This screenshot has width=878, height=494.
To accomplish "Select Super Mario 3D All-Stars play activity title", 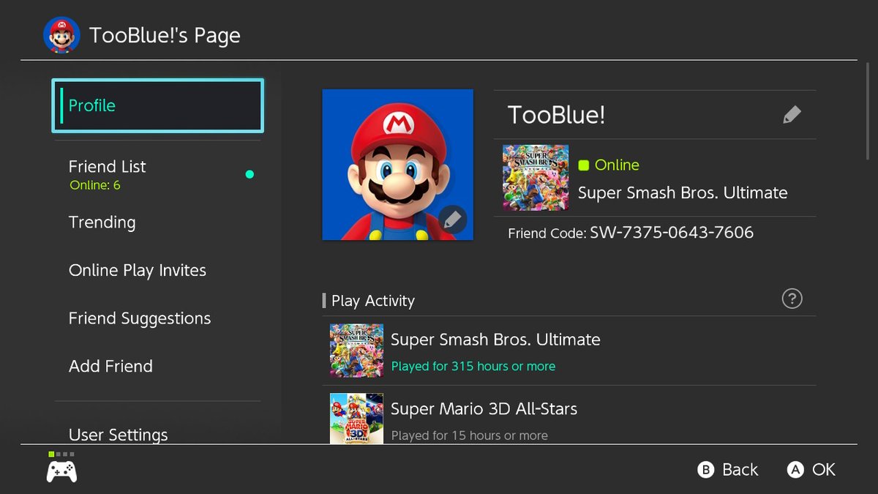I will point(484,409).
